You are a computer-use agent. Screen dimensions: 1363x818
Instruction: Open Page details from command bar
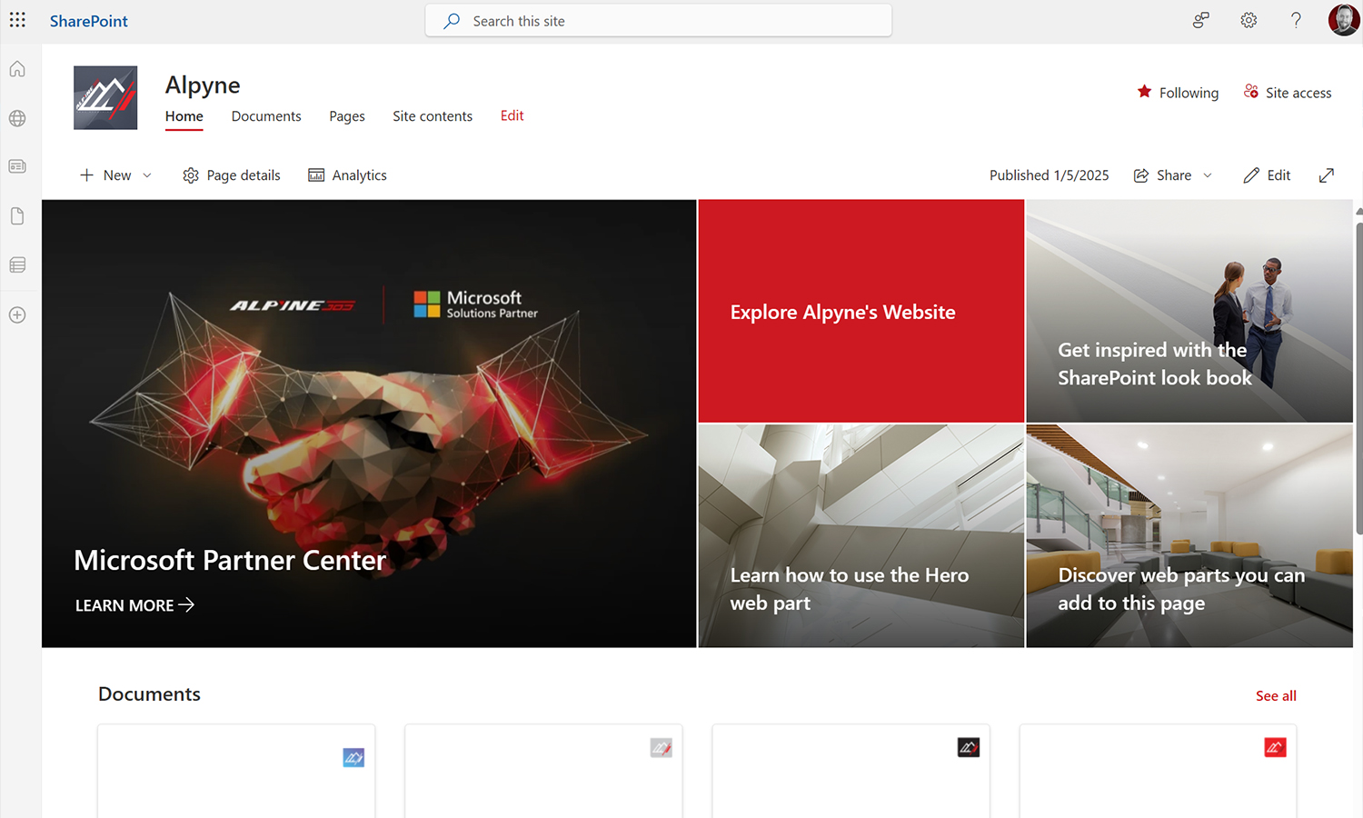point(232,175)
